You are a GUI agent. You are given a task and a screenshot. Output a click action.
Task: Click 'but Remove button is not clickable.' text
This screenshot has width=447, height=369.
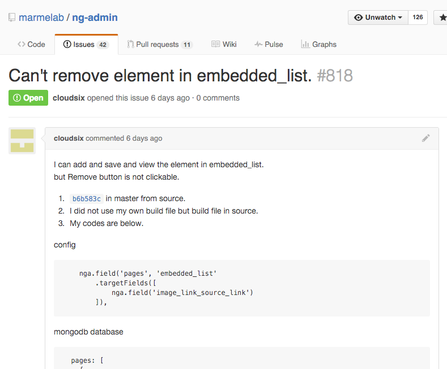coord(116,177)
